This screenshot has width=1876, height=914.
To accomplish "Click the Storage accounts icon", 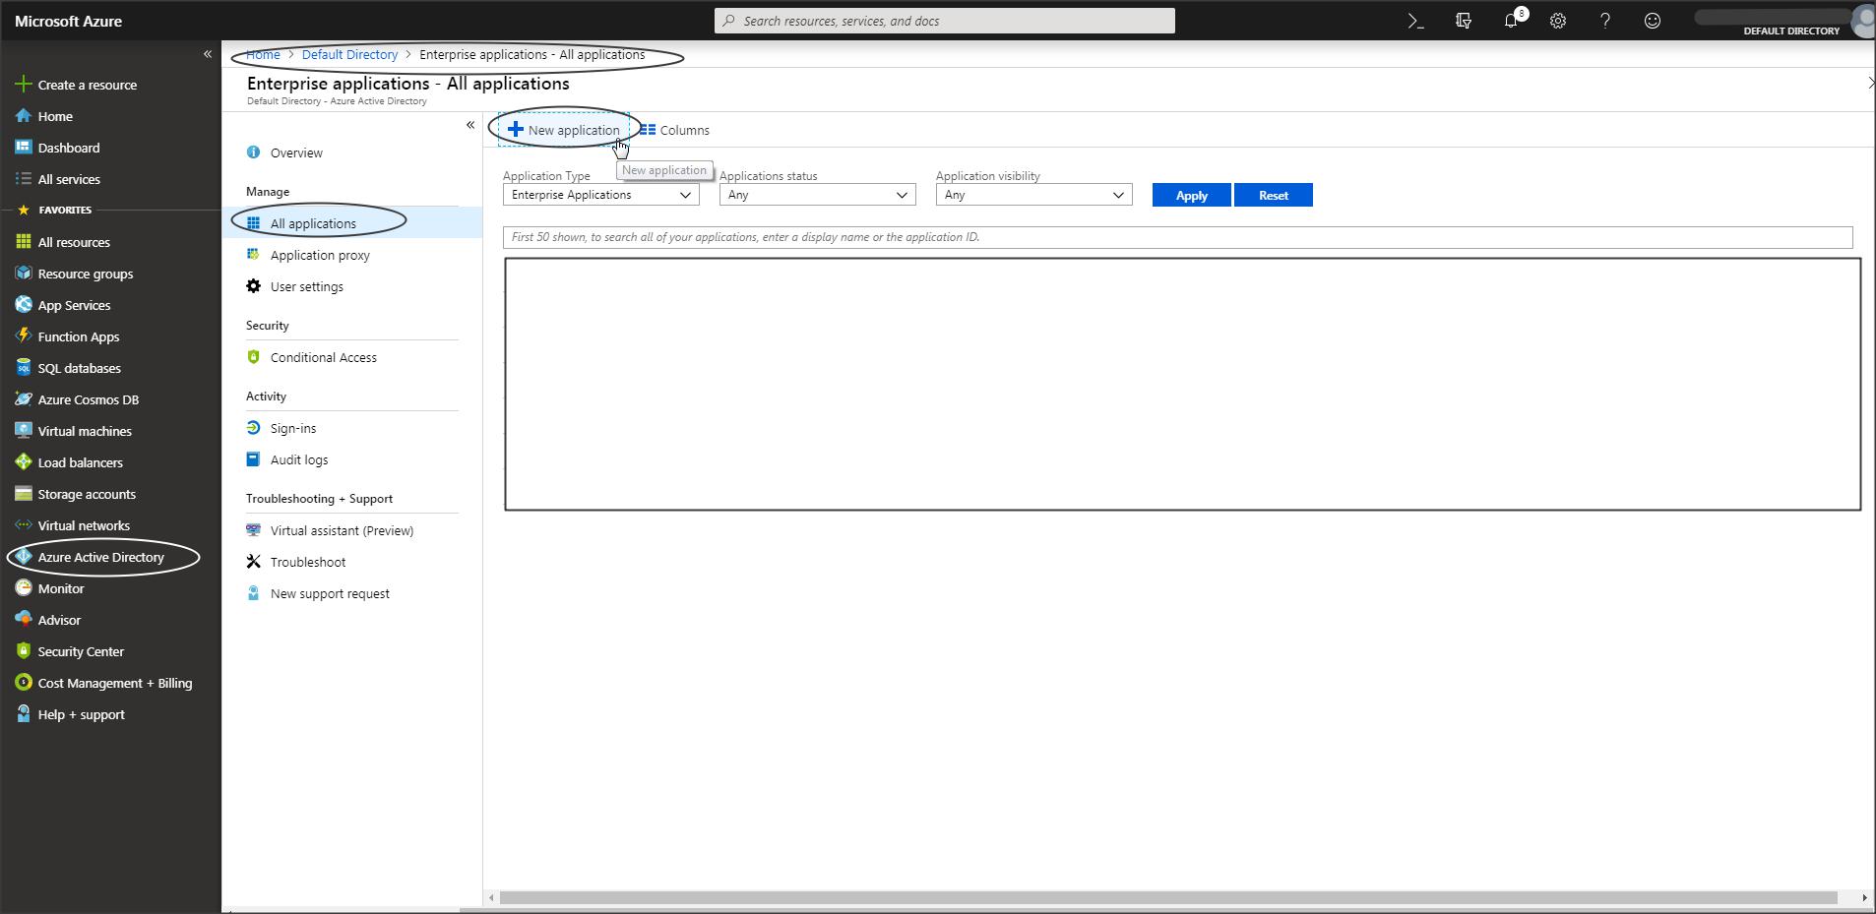I will pos(24,494).
